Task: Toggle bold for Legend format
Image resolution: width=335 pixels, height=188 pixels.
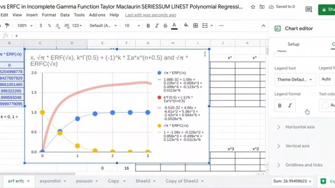Action: coord(280,105)
